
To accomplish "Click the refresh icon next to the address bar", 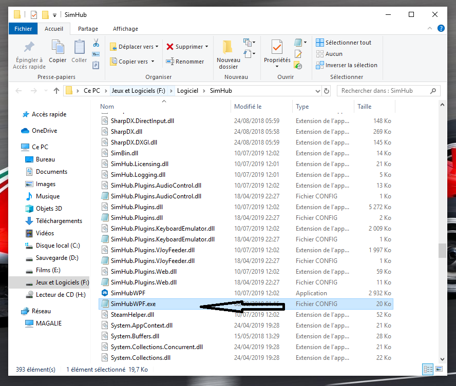I will coord(327,91).
